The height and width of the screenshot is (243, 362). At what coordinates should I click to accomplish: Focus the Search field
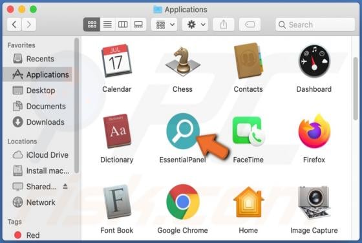pos(315,25)
